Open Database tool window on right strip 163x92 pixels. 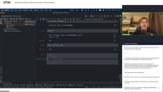click(121, 22)
